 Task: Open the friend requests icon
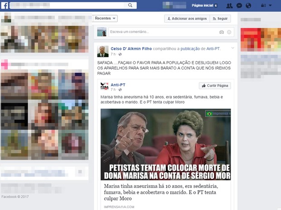(229, 5)
